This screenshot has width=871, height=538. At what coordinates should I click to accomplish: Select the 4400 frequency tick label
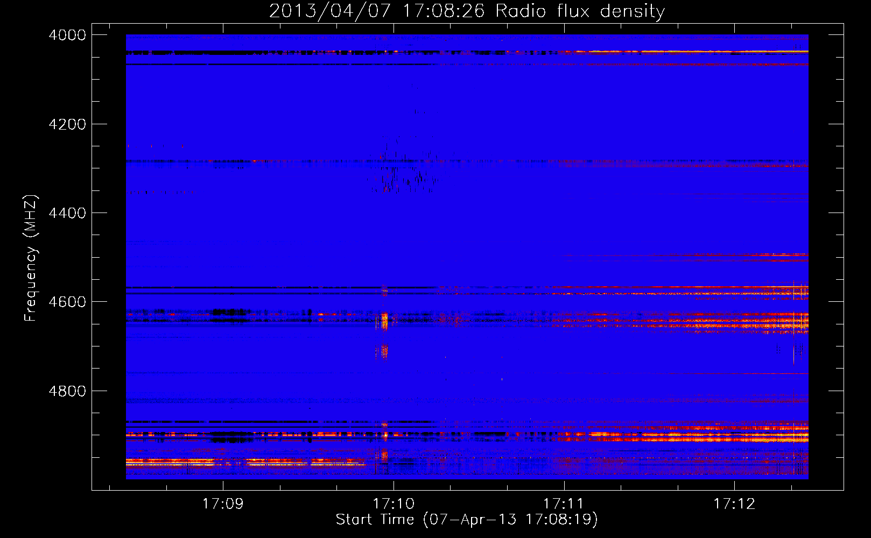[67, 213]
